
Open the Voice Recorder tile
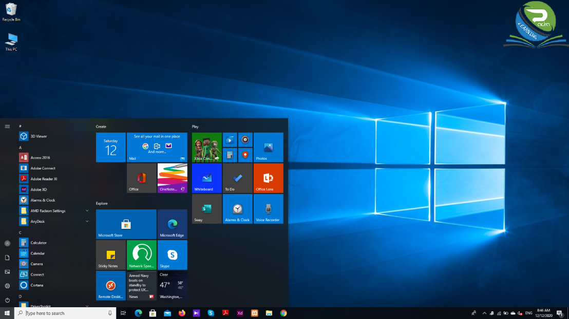point(269,209)
